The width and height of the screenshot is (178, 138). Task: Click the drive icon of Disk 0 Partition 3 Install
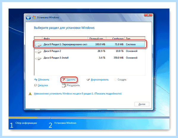[38, 58]
